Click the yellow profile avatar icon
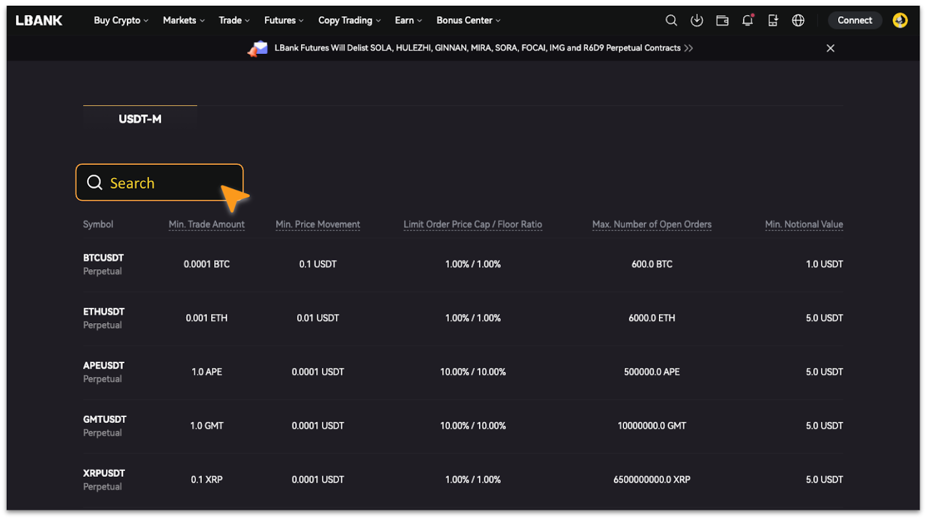 (x=900, y=20)
